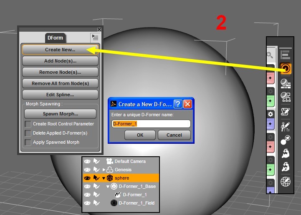The image size is (301, 215).
Task: Hide Genesis with its eye icon
Action: click(x=87, y=170)
